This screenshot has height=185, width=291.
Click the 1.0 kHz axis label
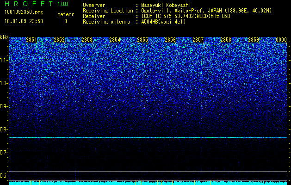(4, 83)
